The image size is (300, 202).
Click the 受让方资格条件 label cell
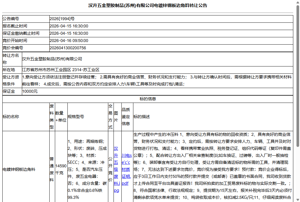[x=12, y=81]
